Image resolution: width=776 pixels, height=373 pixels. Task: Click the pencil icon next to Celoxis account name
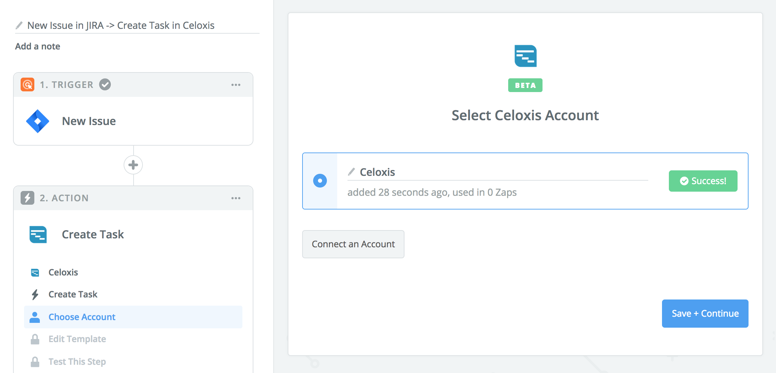352,172
